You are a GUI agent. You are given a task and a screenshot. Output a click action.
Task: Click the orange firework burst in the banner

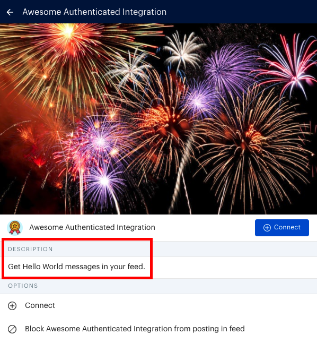68,31
